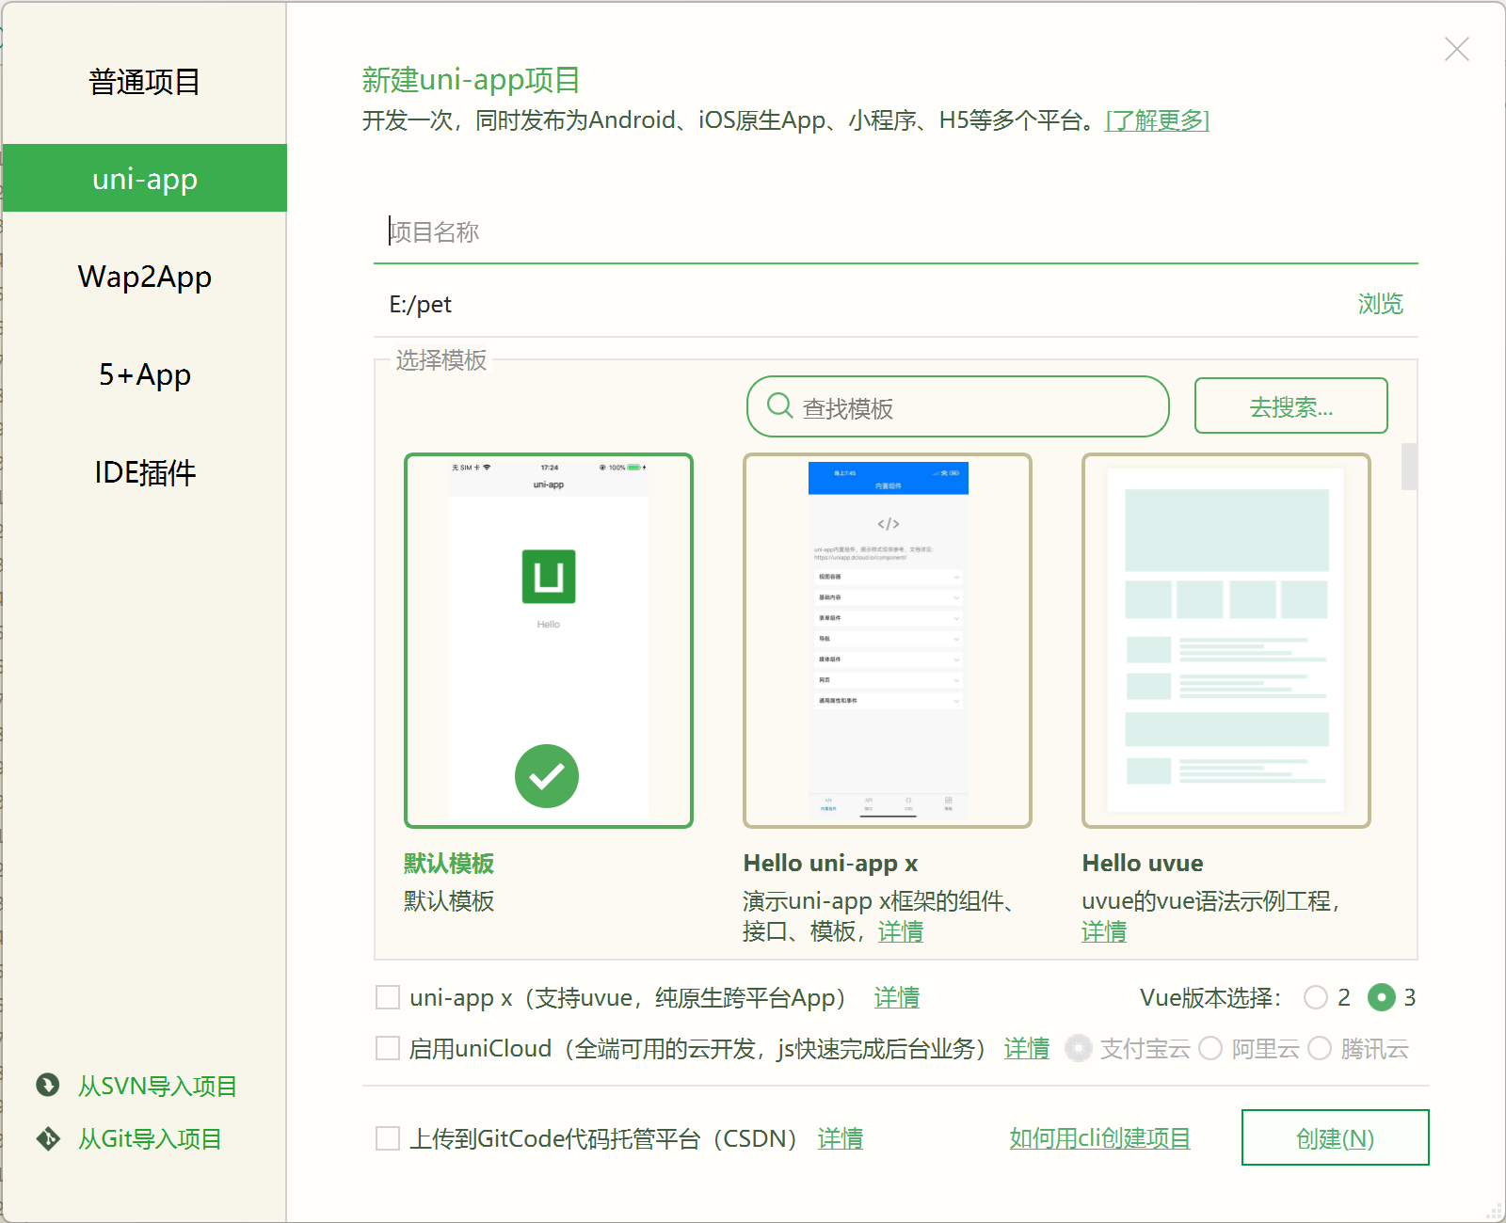Click the template list scrollbar

point(1409,467)
